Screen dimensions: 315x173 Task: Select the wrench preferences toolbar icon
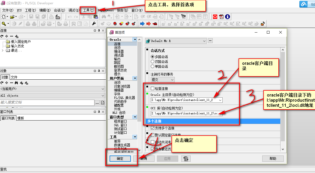coord(94,24)
